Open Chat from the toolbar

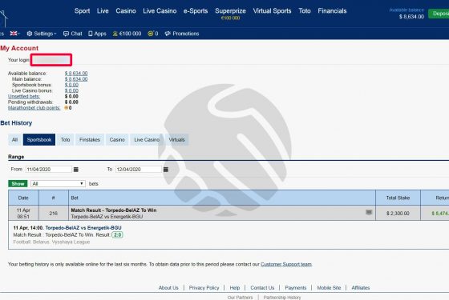tap(72, 34)
